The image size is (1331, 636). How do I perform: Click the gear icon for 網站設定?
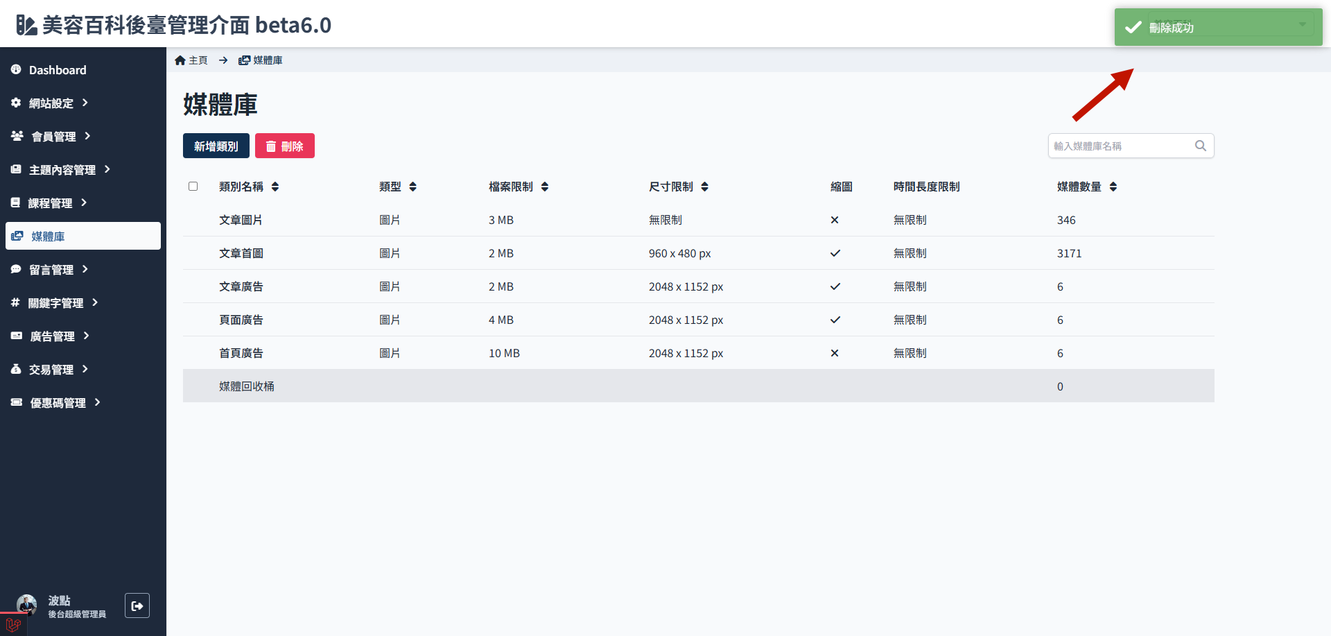[x=16, y=103]
